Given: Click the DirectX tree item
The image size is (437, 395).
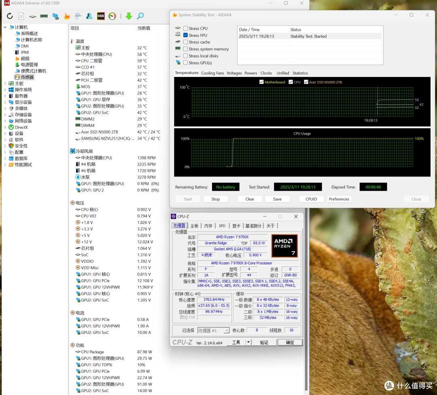Looking at the screenshot, I should point(18,127).
